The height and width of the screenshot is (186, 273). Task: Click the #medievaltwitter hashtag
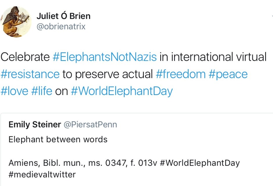pos(42,174)
